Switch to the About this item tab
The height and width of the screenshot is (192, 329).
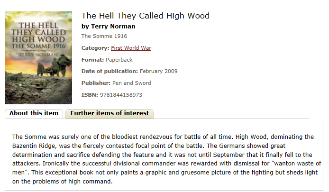pyautogui.click(x=34, y=113)
